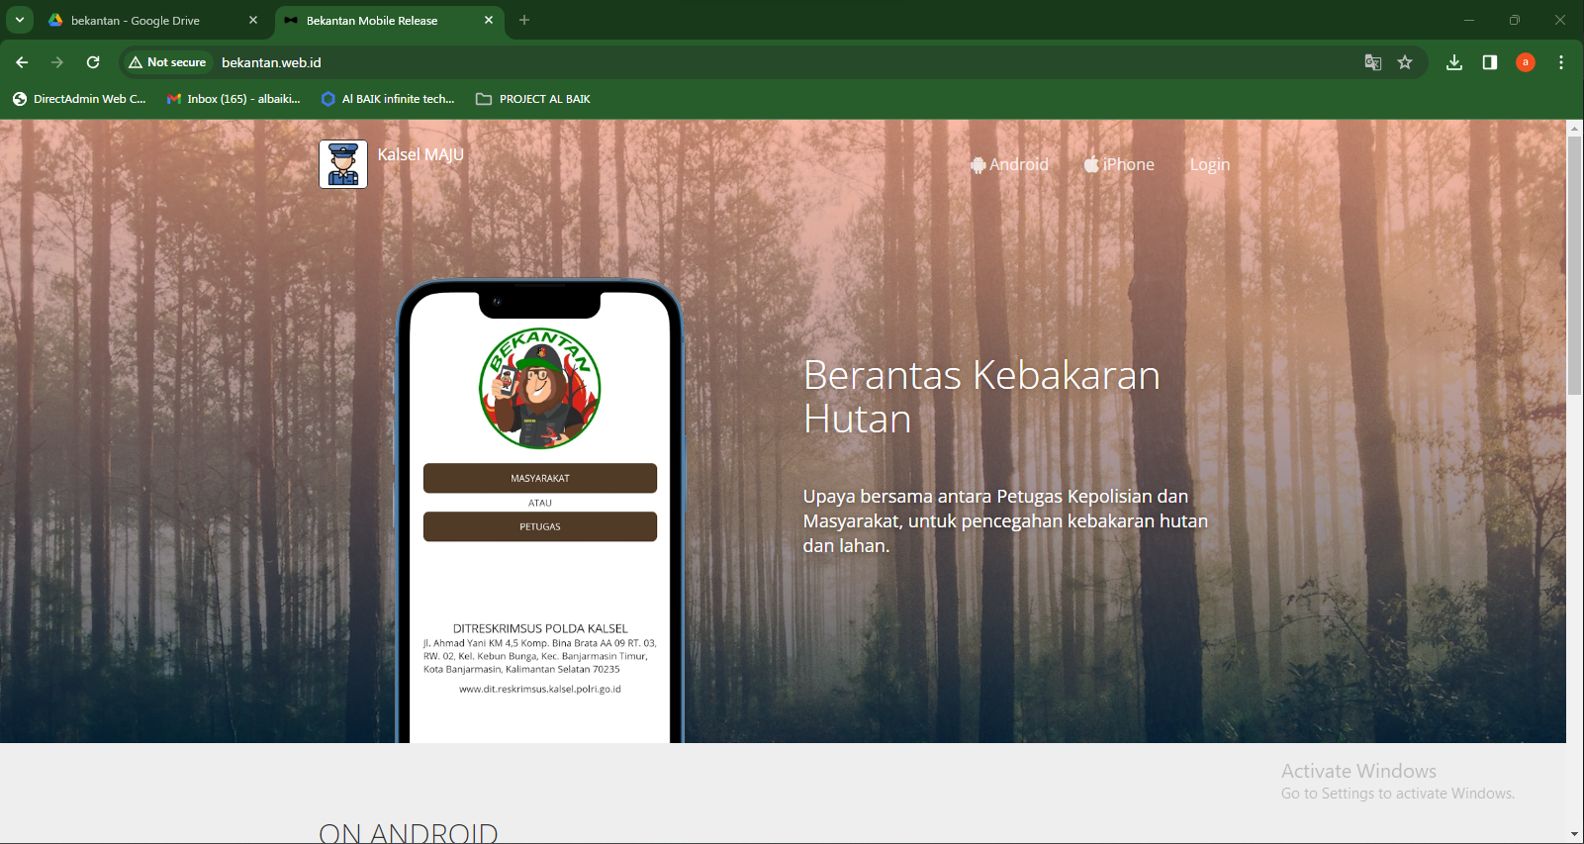
Task: Open the Android link in navigation
Action: pyautogui.click(x=1009, y=165)
